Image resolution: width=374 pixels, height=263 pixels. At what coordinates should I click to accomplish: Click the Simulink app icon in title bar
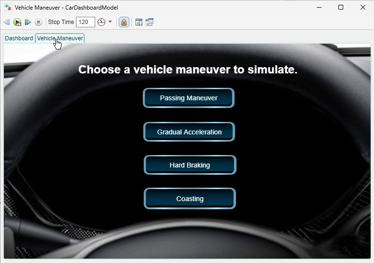coord(8,7)
